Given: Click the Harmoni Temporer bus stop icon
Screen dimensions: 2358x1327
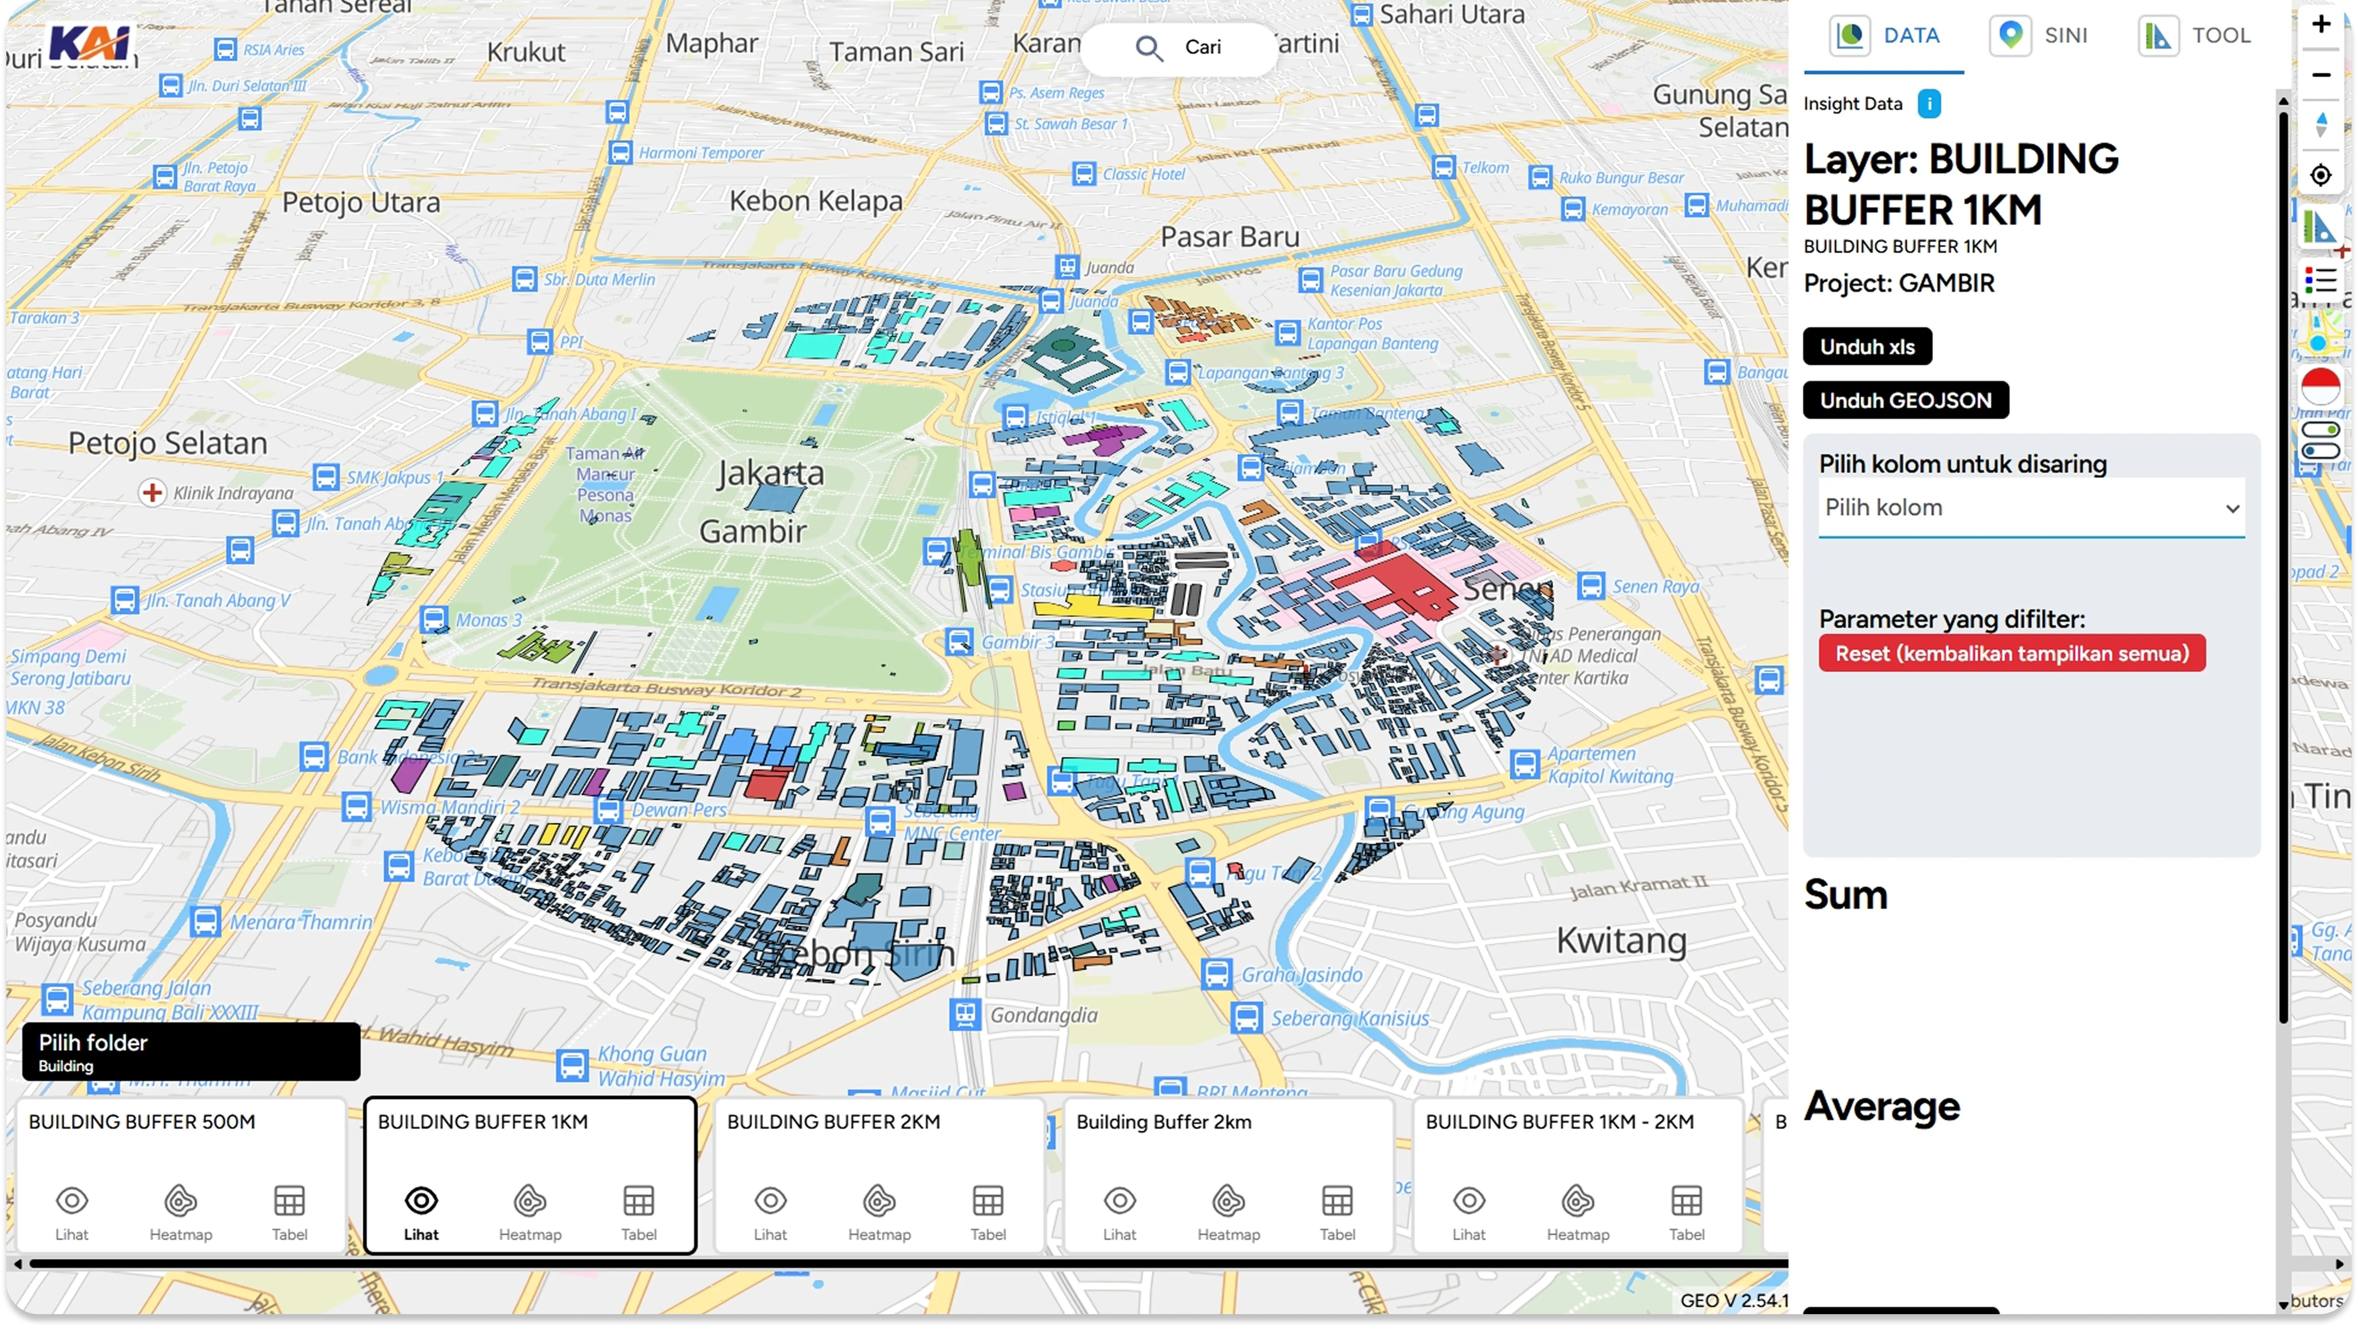Looking at the screenshot, I should pos(620,152).
